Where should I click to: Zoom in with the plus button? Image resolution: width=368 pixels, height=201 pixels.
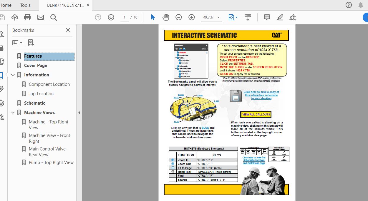click(x=192, y=17)
